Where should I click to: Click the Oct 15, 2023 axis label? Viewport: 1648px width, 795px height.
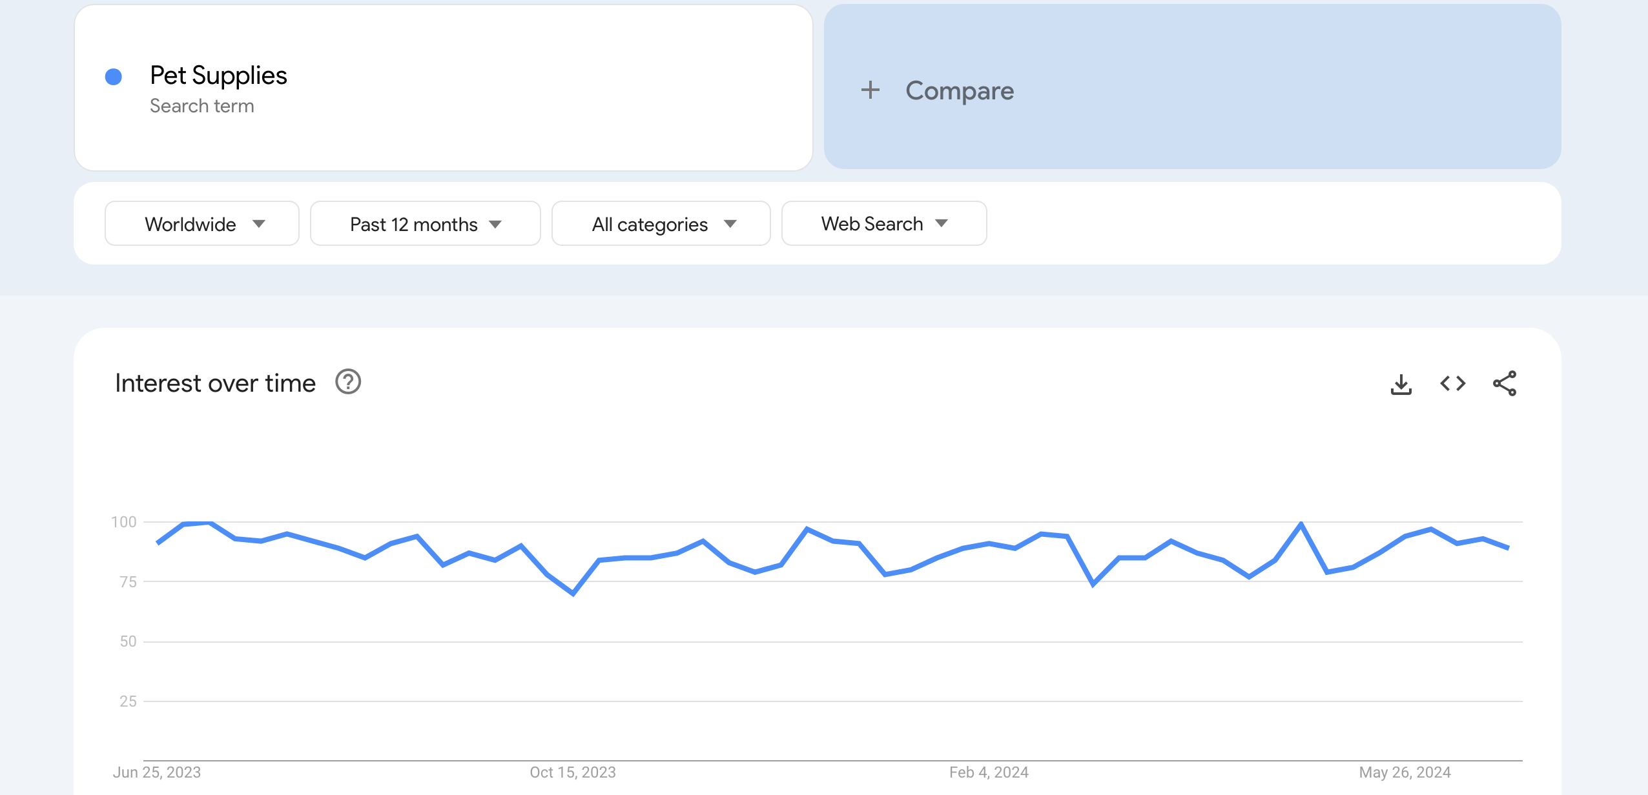tap(571, 772)
